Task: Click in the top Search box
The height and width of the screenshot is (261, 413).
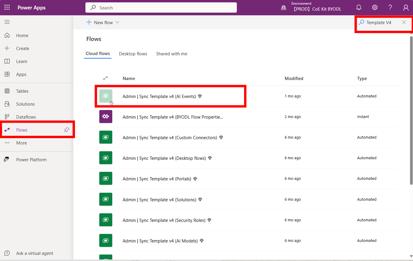Action: point(161,8)
